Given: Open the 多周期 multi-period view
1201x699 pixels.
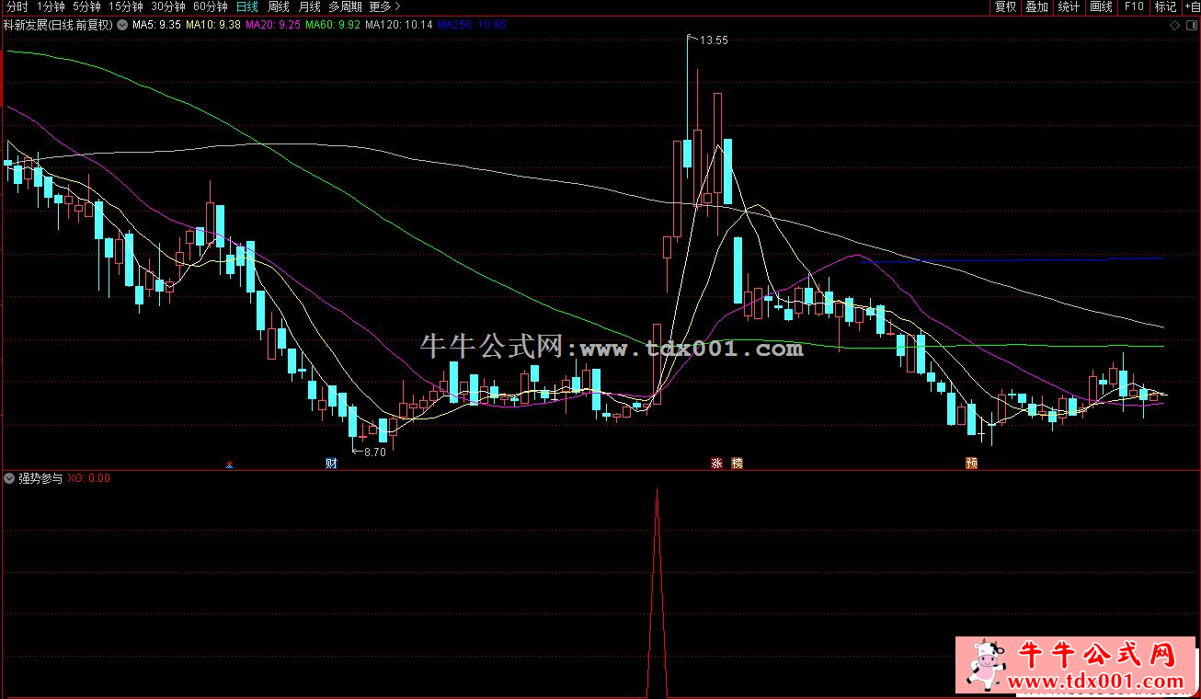Looking at the screenshot, I should click(x=347, y=6).
